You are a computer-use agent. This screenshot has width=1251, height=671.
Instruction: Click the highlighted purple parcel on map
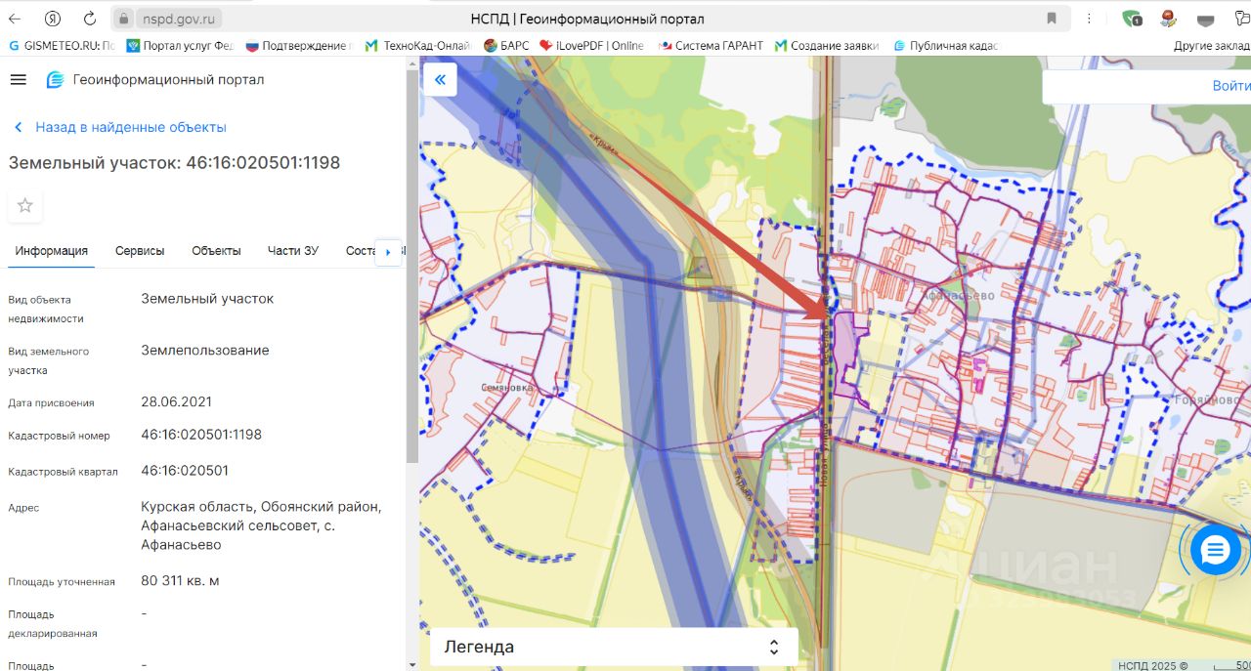(845, 356)
